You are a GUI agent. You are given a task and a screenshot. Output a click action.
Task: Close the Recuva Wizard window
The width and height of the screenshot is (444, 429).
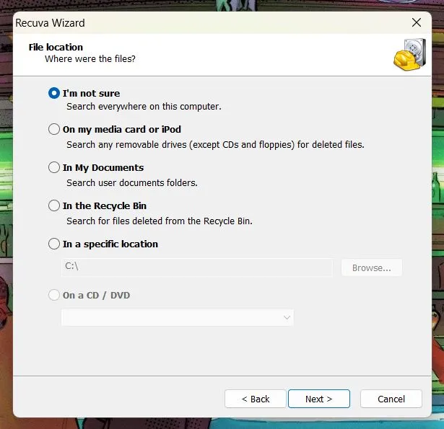coord(417,22)
